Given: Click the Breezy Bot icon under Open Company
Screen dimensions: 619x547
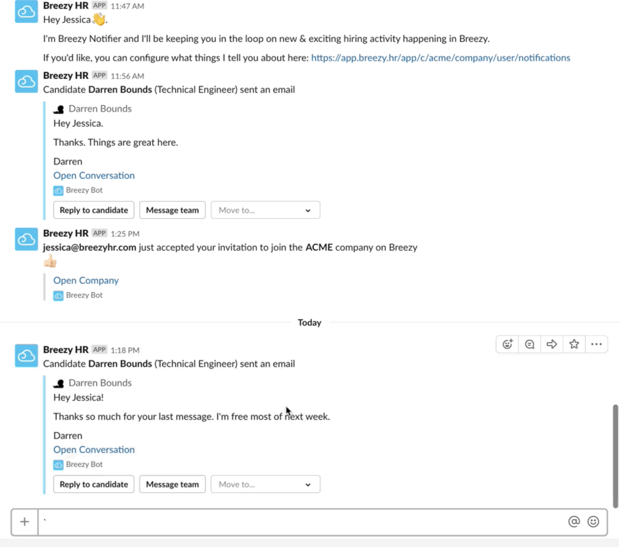Looking at the screenshot, I should 58,296.
